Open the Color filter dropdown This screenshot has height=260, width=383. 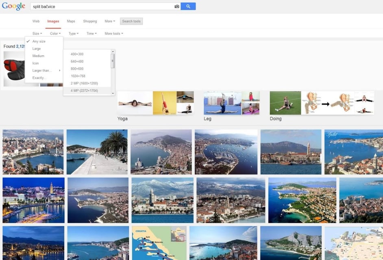[x=55, y=33]
